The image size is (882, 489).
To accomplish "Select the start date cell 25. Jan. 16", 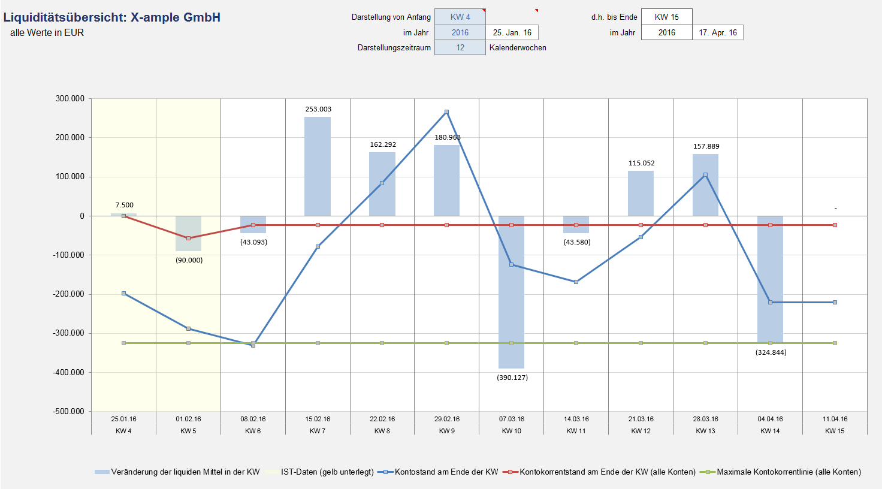I will [512, 32].
